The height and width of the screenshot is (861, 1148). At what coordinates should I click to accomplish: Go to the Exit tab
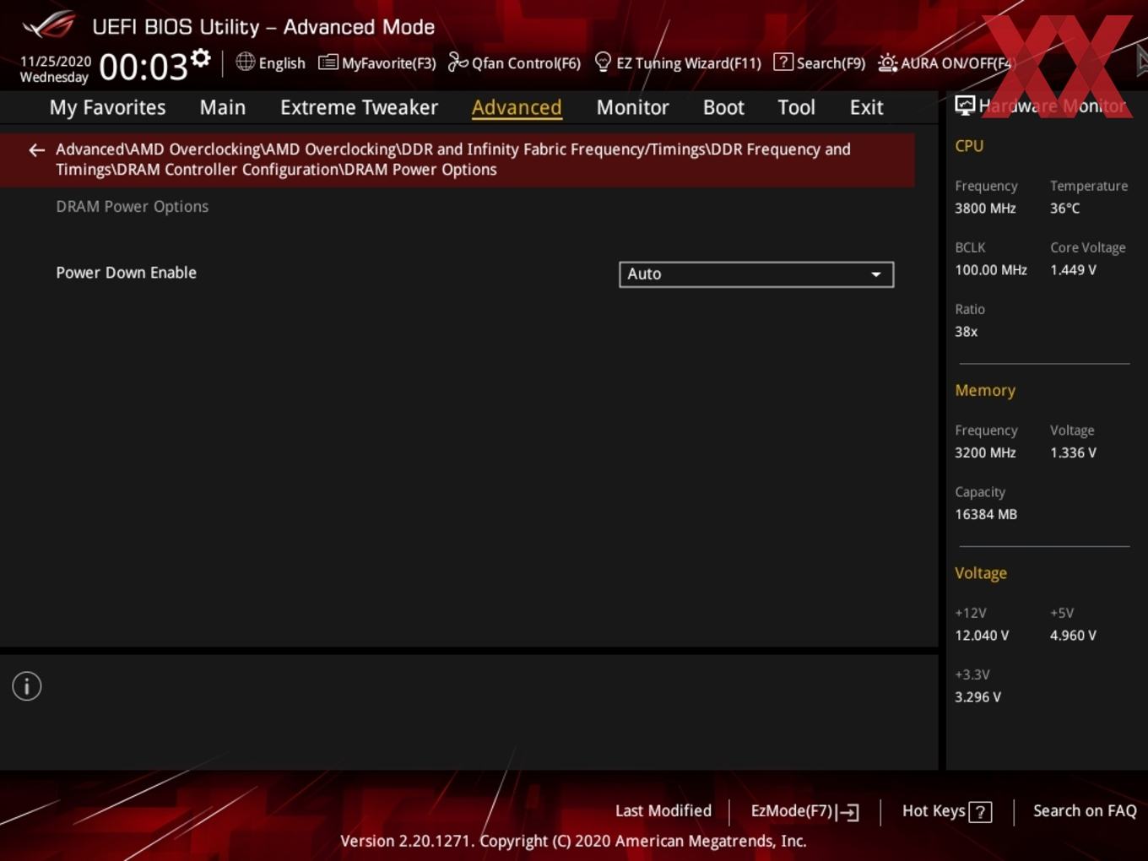click(866, 107)
